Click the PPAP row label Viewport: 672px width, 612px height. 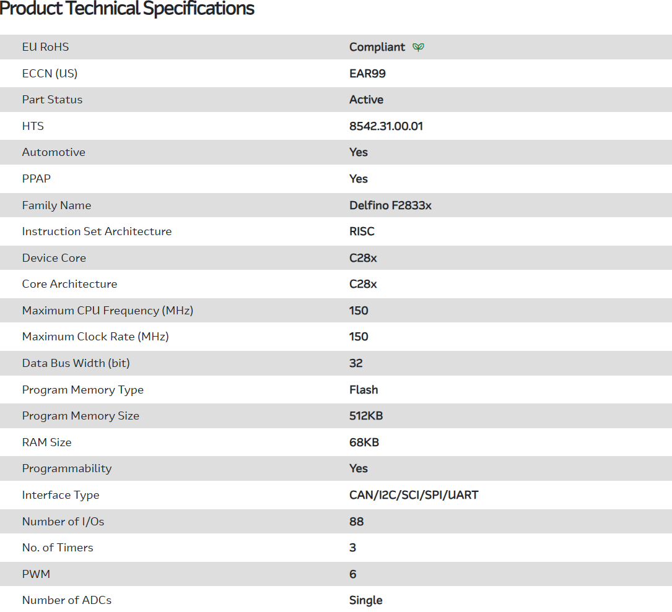37,179
